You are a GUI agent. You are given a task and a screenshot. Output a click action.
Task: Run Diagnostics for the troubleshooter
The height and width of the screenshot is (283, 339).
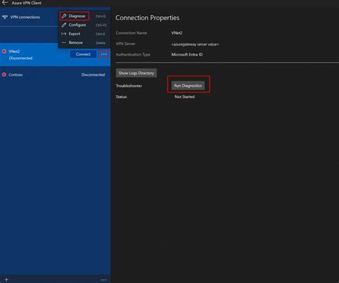pos(188,86)
